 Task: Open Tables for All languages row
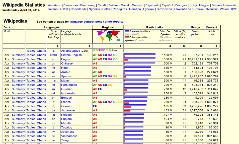tap(31, 51)
